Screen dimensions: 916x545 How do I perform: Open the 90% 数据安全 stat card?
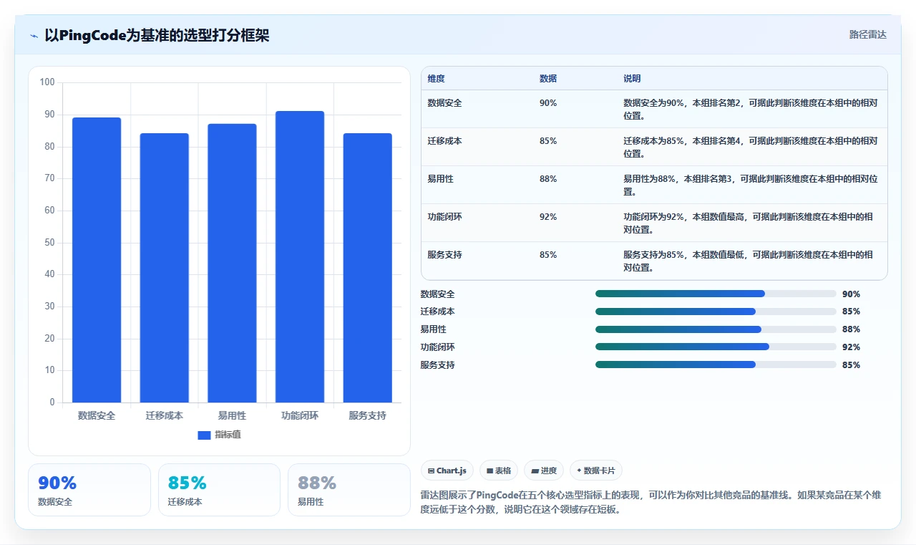pyautogui.click(x=89, y=490)
